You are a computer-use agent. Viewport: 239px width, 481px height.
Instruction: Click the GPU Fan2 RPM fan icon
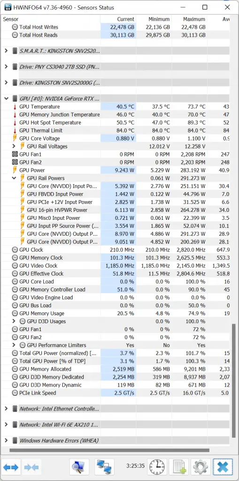(x=15, y=162)
